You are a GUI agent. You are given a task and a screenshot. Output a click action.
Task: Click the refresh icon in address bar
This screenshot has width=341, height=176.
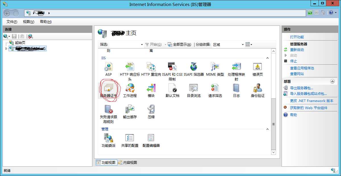click(x=310, y=13)
